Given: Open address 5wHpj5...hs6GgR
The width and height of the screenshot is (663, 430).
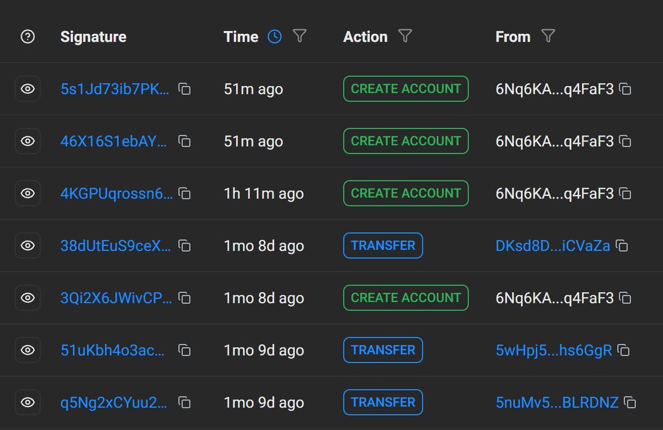Looking at the screenshot, I should (554, 350).
